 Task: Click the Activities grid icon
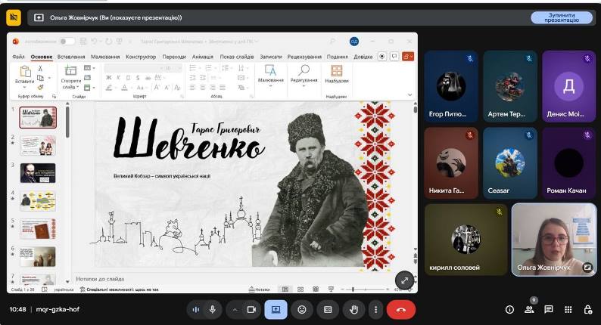click(x=568, y=309)
